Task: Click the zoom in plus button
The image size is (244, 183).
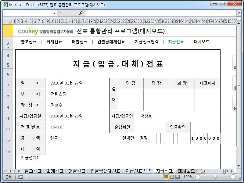Action: 233,177
